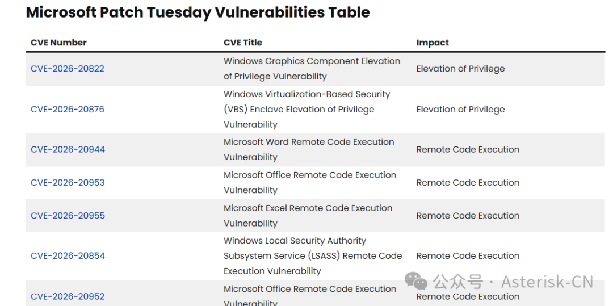Image resolution: width=613 pixels, height=306 pixels.
Task: Follow the CVE-2026-20953 link
Action: click(x=68, y=182)
